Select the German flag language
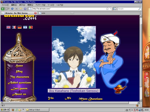Image resolution: width=150 pixels, height=112 pixels. 19,27
